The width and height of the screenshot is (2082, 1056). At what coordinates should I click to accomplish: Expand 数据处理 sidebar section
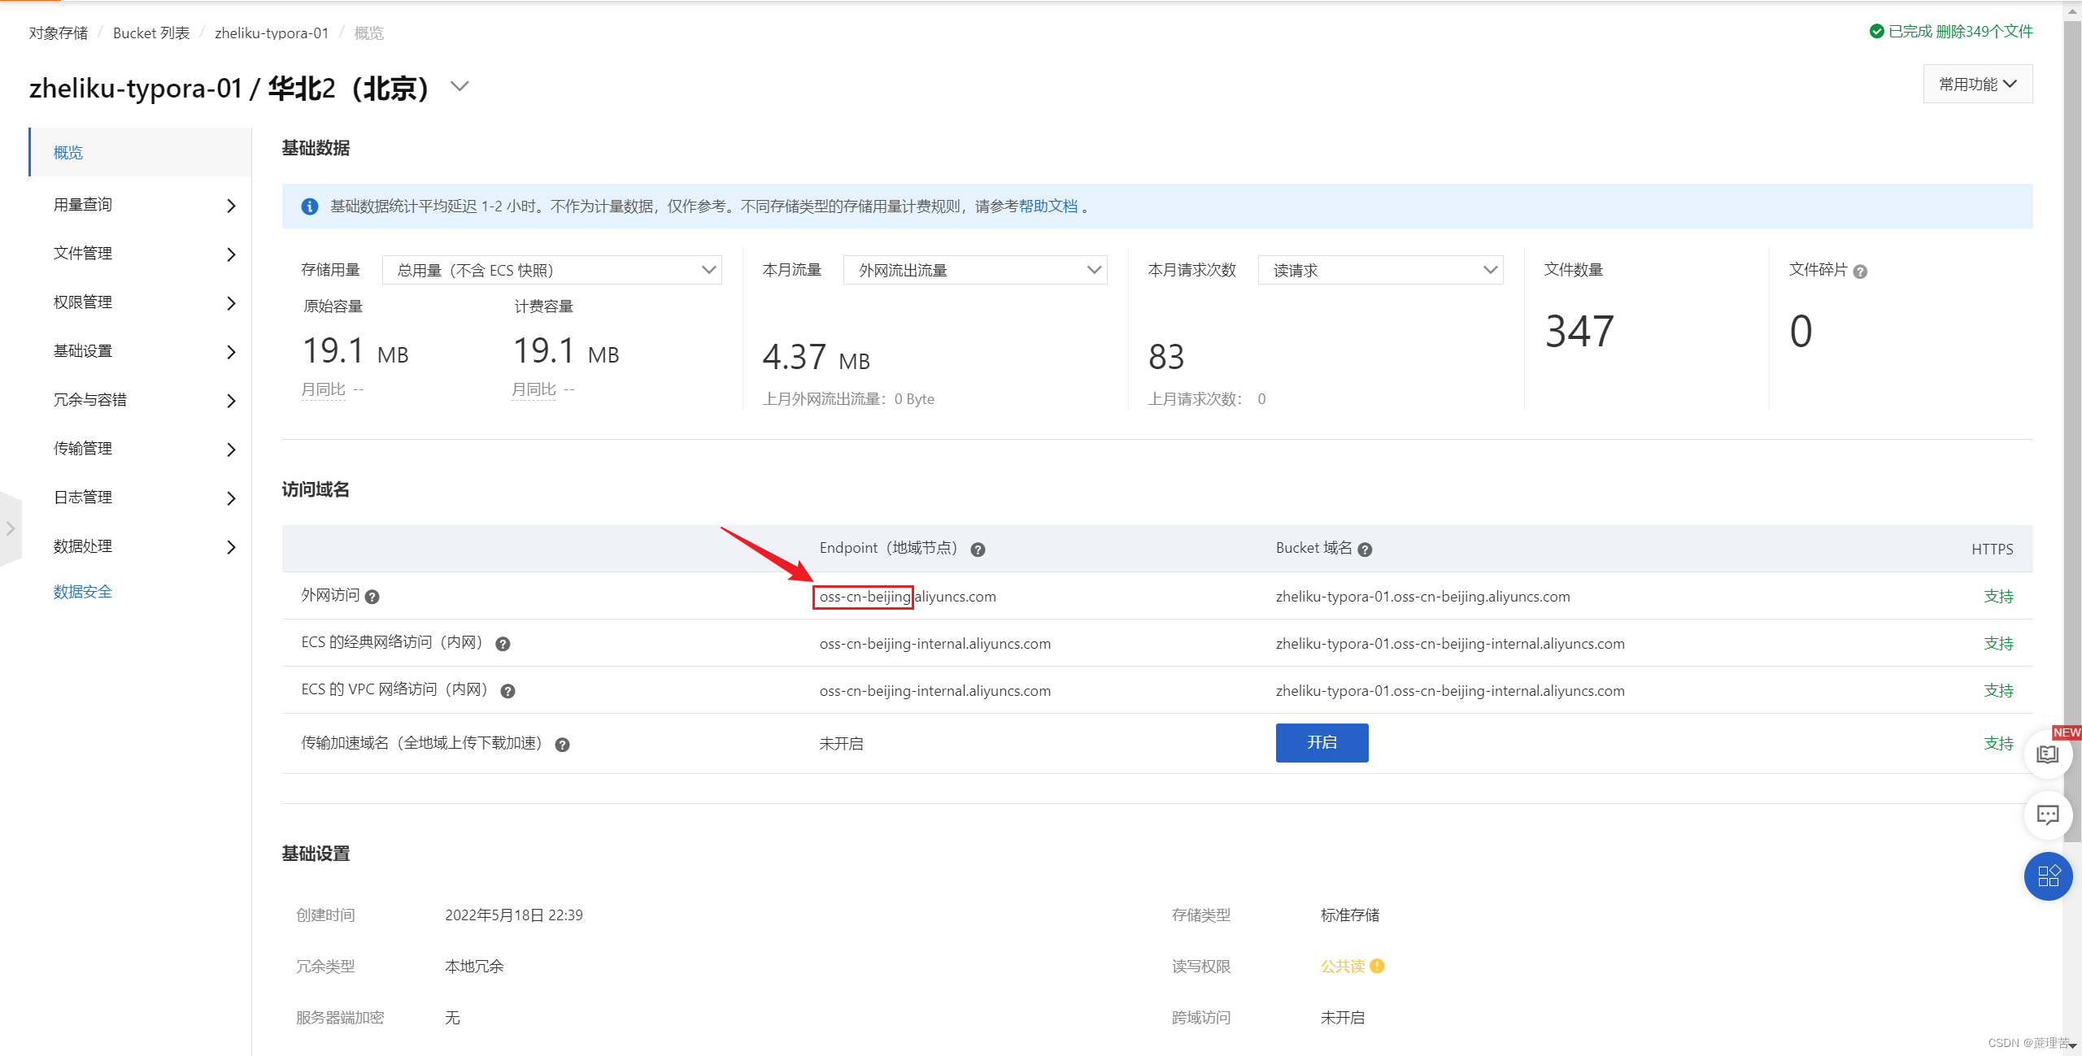140,546
